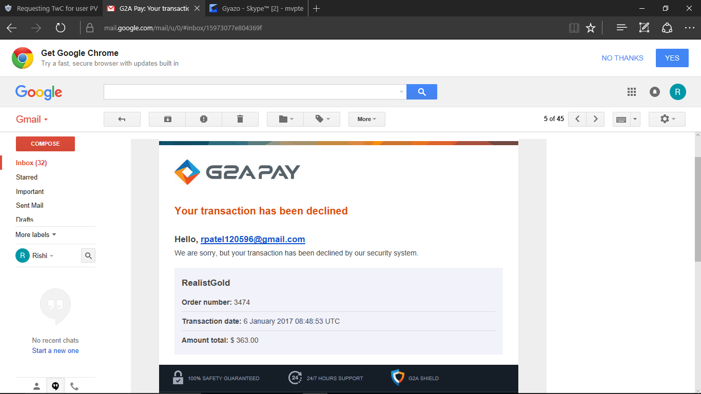Open Hangouts contacts person icon
The width and height of the screenshot is (701, 394).
point(36,386)
